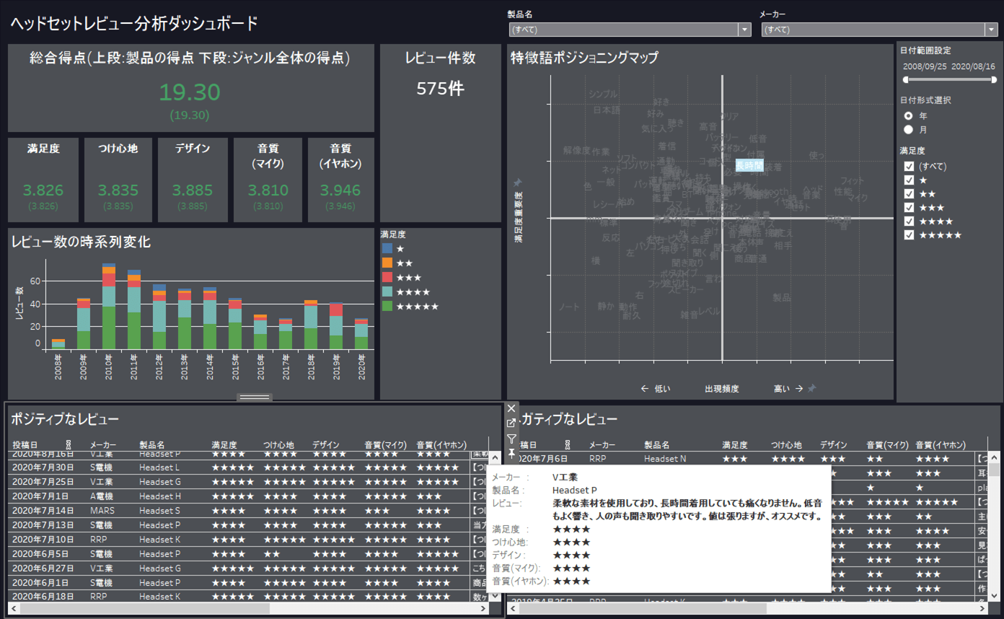Click the ★★ orange legend swatch

pos(387,263)
